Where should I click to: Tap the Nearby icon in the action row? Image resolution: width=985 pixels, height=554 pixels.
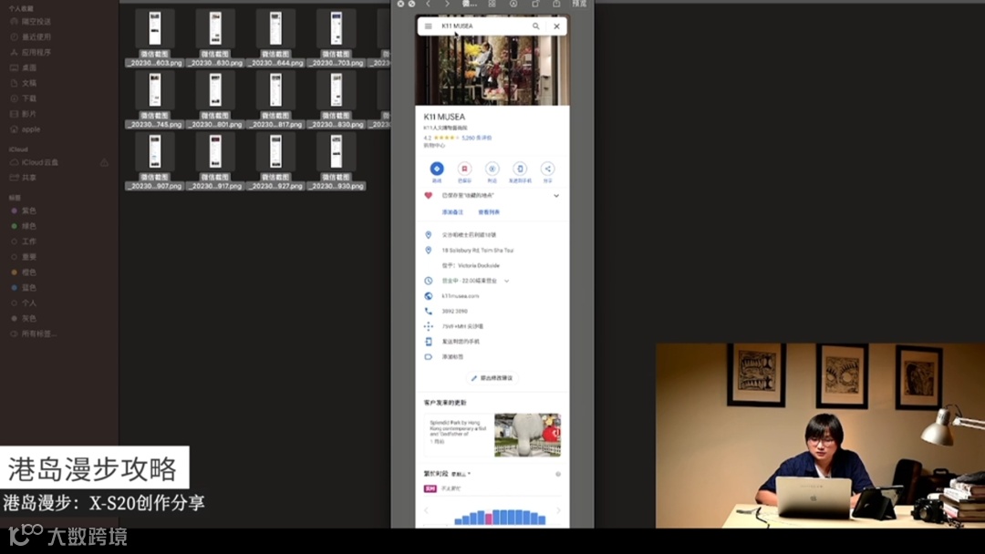click(492, 169)
